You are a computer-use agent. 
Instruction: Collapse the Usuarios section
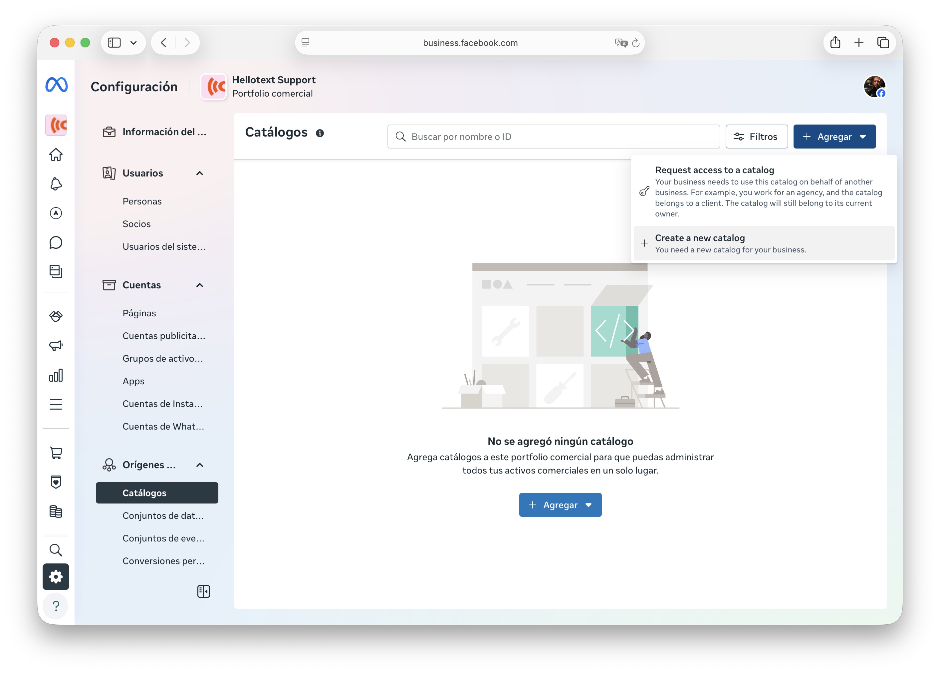(x=200, y=173)
